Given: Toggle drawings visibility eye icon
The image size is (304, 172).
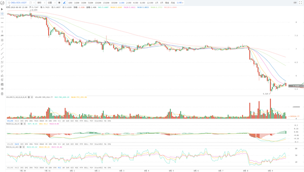Looking at the screenshot, I should tap(2, 89).
